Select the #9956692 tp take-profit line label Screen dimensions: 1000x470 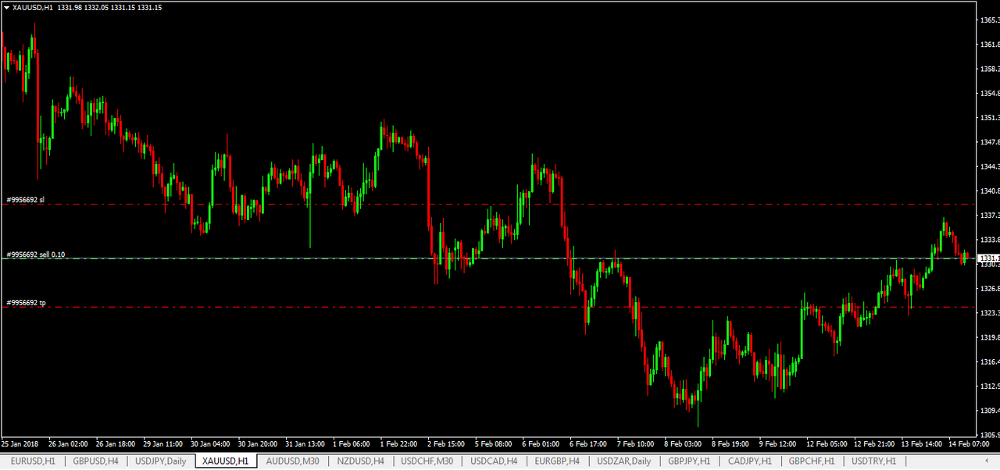click(x=26, y=302)
